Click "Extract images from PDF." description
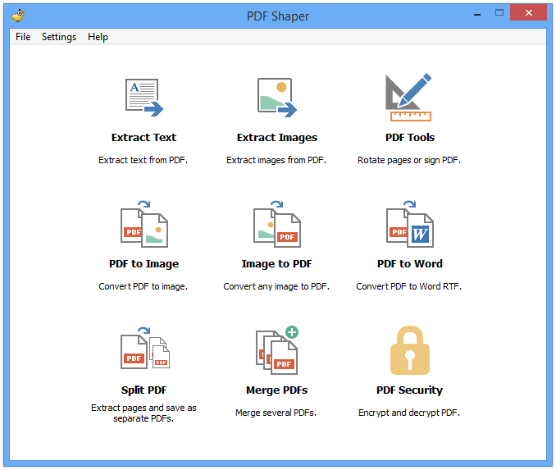This screenshot has width=556, height=470. 276,160
